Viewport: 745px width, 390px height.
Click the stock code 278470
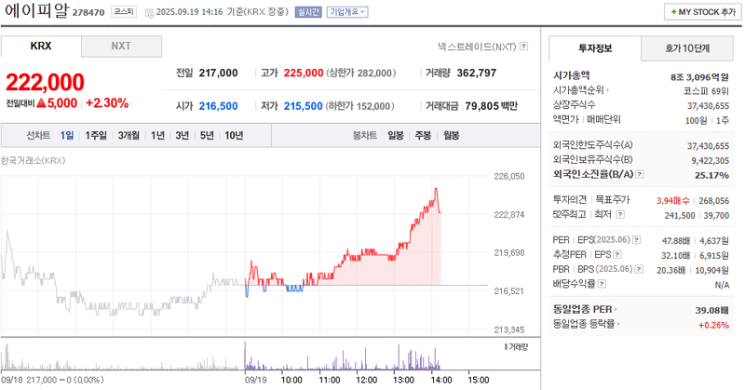pyautogui.click(x=88, y=13)
